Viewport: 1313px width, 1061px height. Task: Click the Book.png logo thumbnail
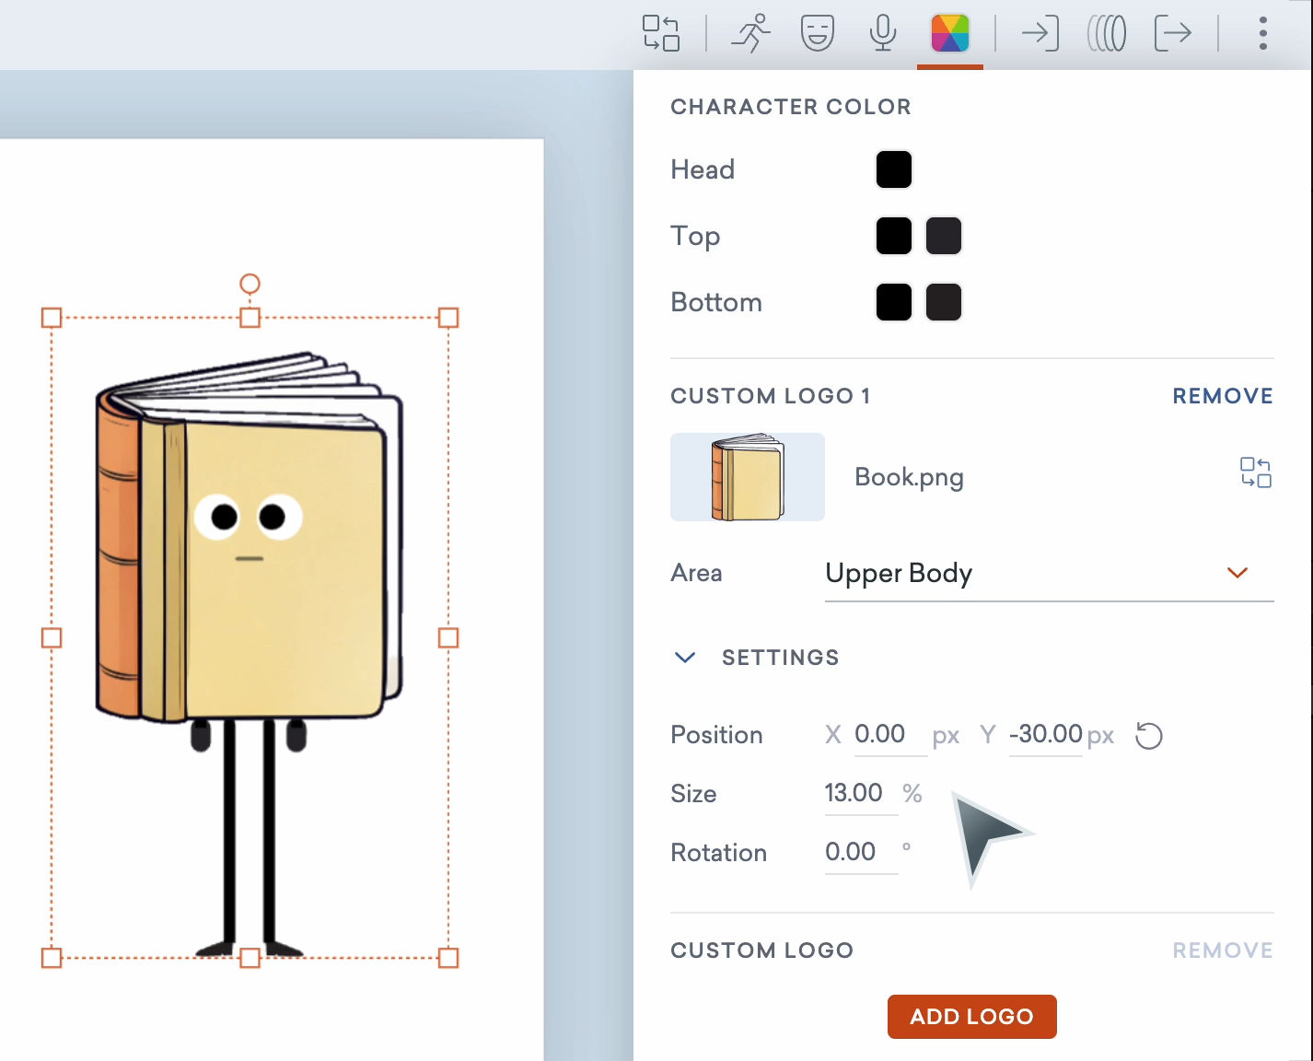pyautogui.click(x=747, y=477)
